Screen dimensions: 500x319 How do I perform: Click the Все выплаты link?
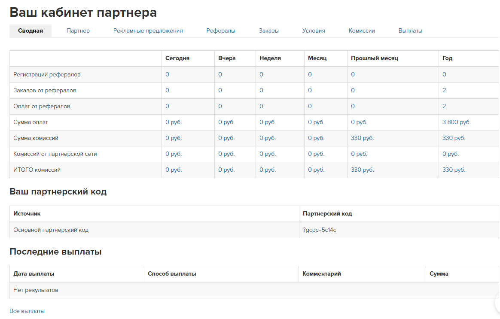click(27, 311)
